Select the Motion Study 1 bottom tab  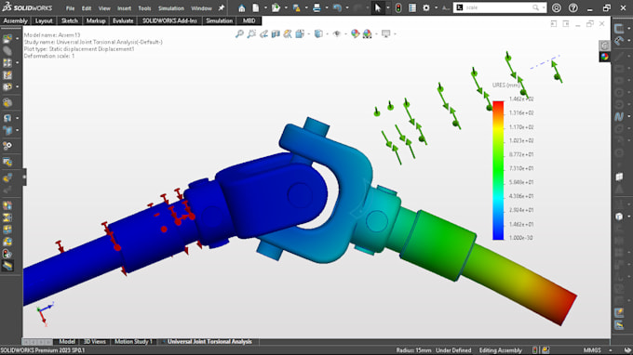click(133, 342)
